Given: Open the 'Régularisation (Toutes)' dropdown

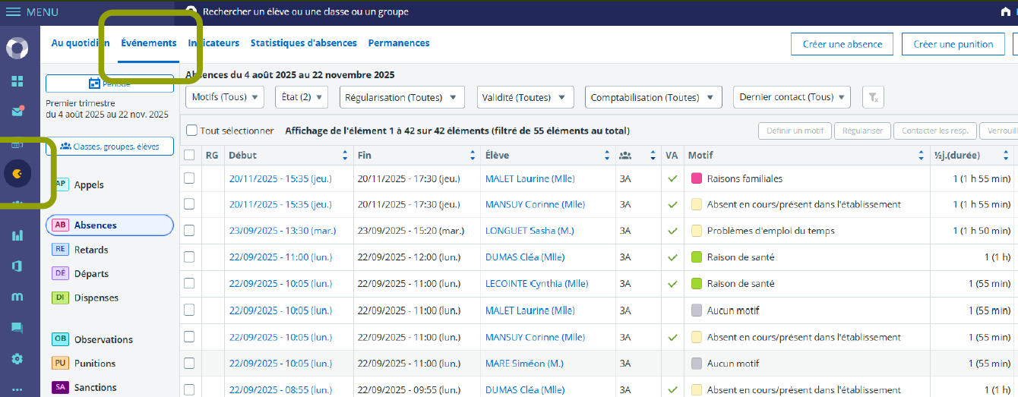Looking at the screenshot, I should [x=401, y=97].
